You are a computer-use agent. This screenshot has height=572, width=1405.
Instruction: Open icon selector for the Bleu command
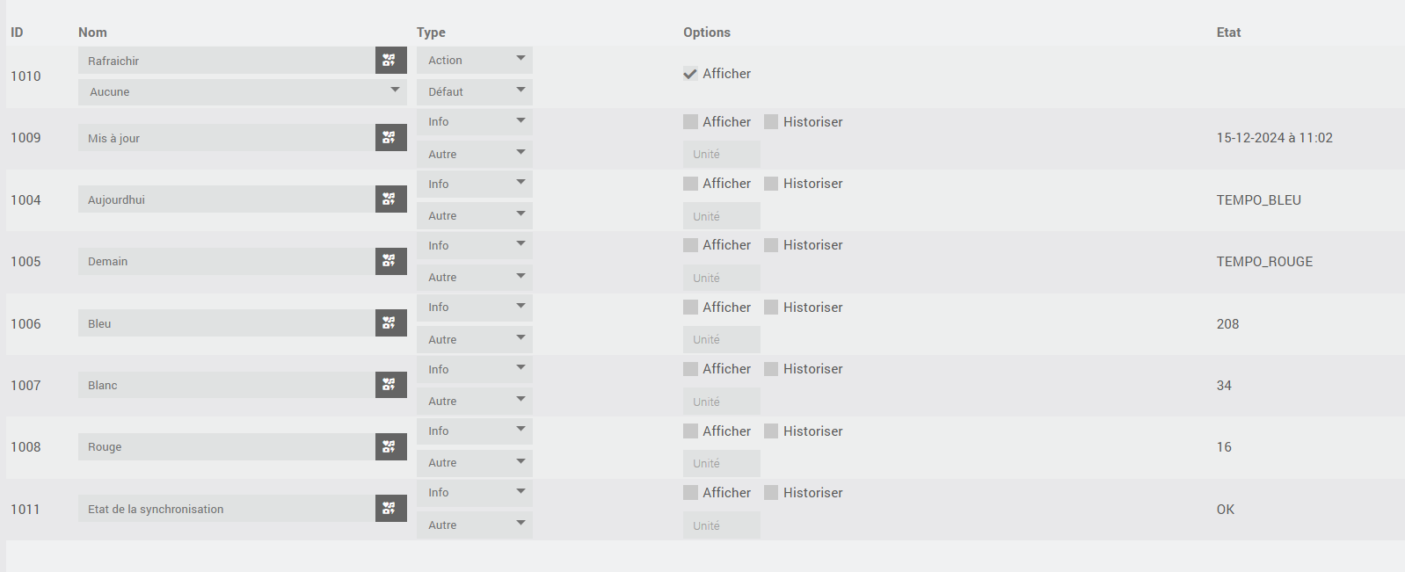(390, 323)
